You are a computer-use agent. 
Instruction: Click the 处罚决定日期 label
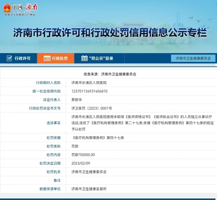50,163
